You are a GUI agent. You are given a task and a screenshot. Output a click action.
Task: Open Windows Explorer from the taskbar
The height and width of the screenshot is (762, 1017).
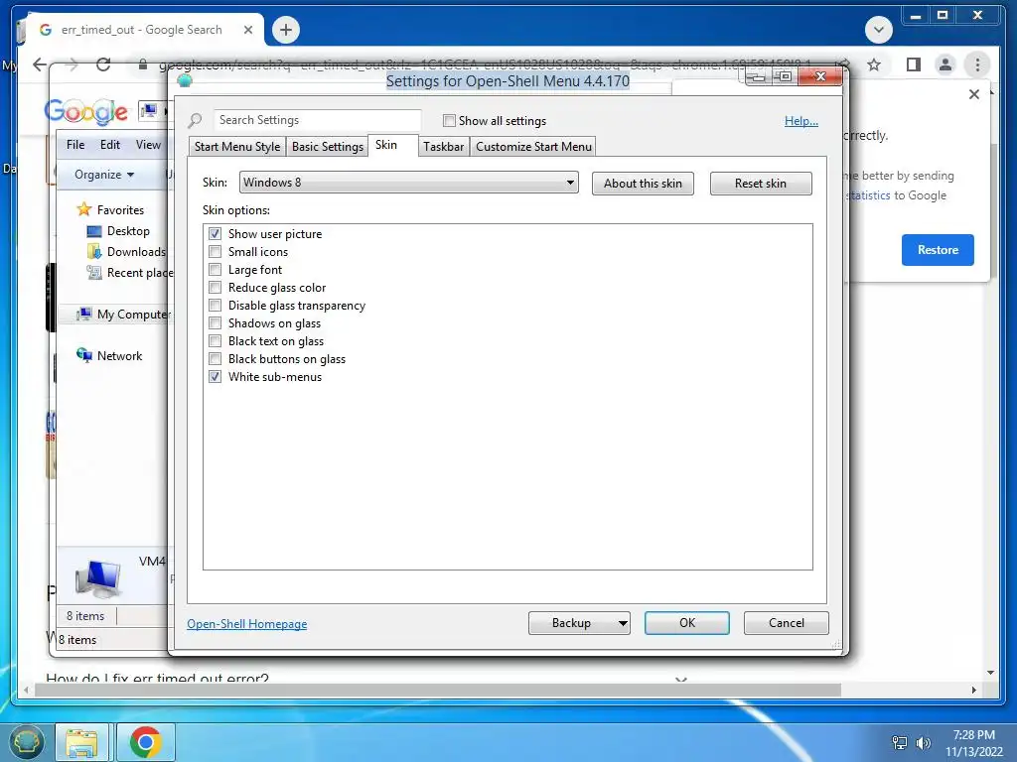click(x=81, y=742)
